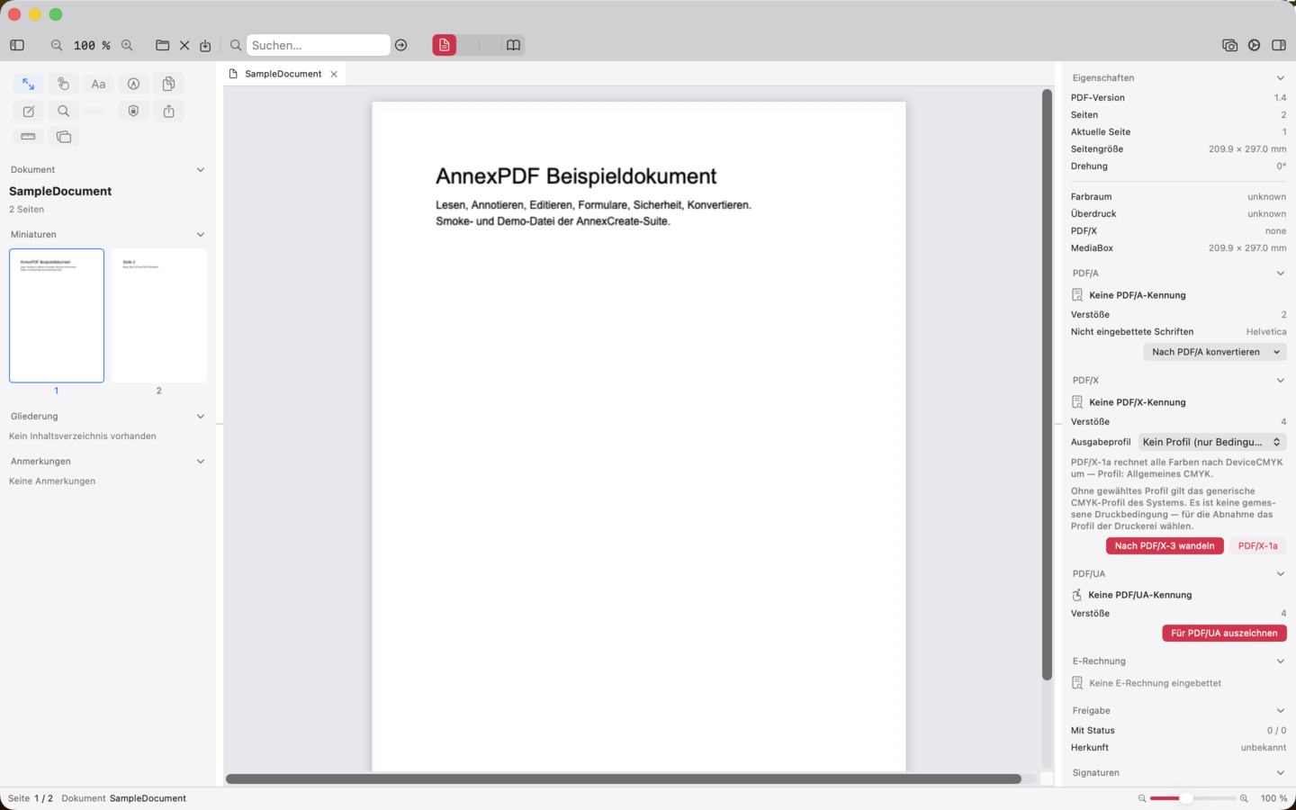This screenshot has width=1296, height=810.
Task: Collapse the Gliederung section
Action: (201, 416)
